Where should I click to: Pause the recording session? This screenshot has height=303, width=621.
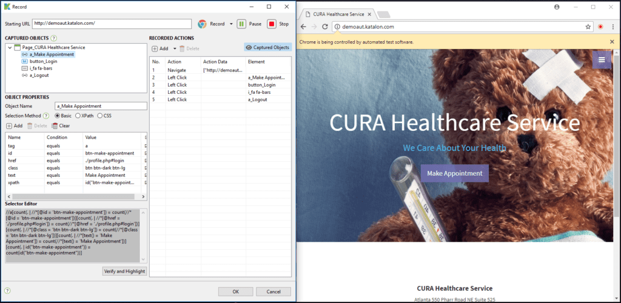[x=249, y=24]
